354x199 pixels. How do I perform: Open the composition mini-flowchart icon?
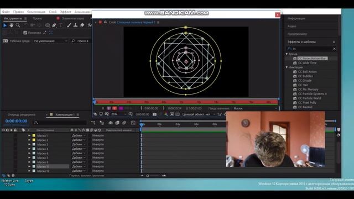93,123
